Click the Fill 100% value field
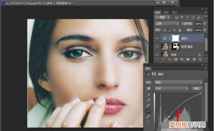This screenshot has width=214, height=131. (199, 30)
